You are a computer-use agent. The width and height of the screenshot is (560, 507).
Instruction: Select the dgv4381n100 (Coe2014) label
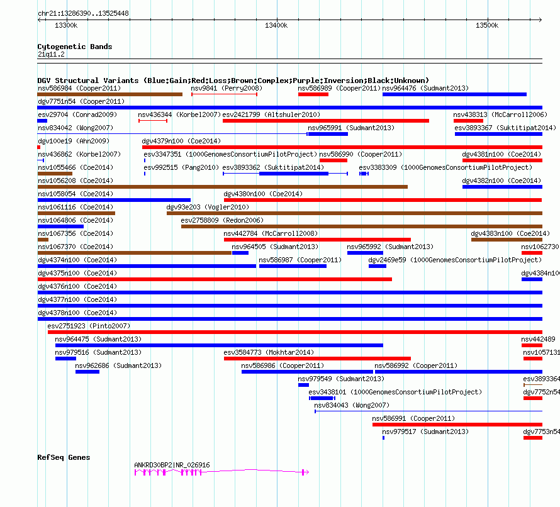coord(501,154)
